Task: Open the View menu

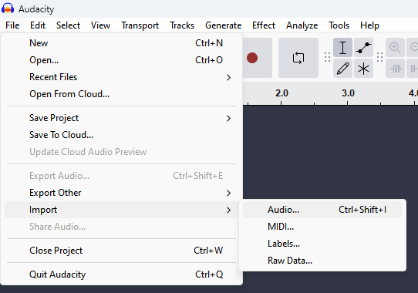Action: [100, 25]
